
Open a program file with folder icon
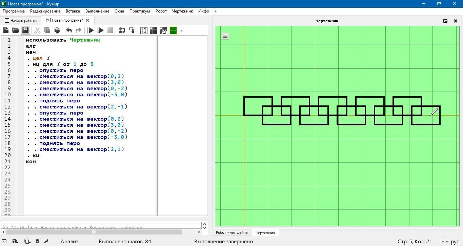pyautogui.click(x=16, y=30)
